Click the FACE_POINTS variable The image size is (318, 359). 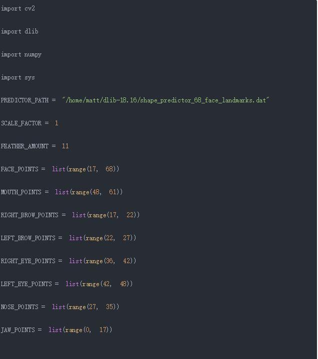[x=19, y=169]
